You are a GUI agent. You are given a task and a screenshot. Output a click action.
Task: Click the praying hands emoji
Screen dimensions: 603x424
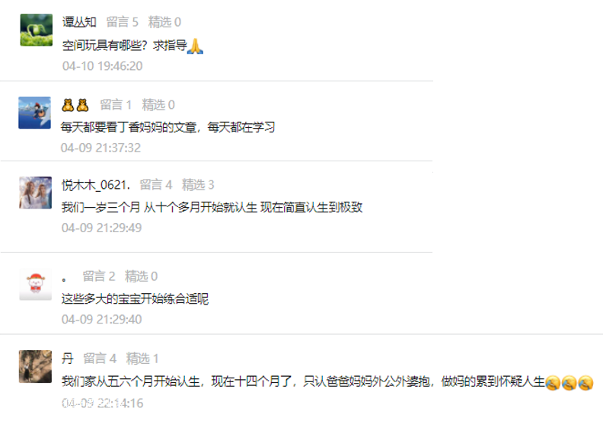pyautogui.click(x=195, y=46)
